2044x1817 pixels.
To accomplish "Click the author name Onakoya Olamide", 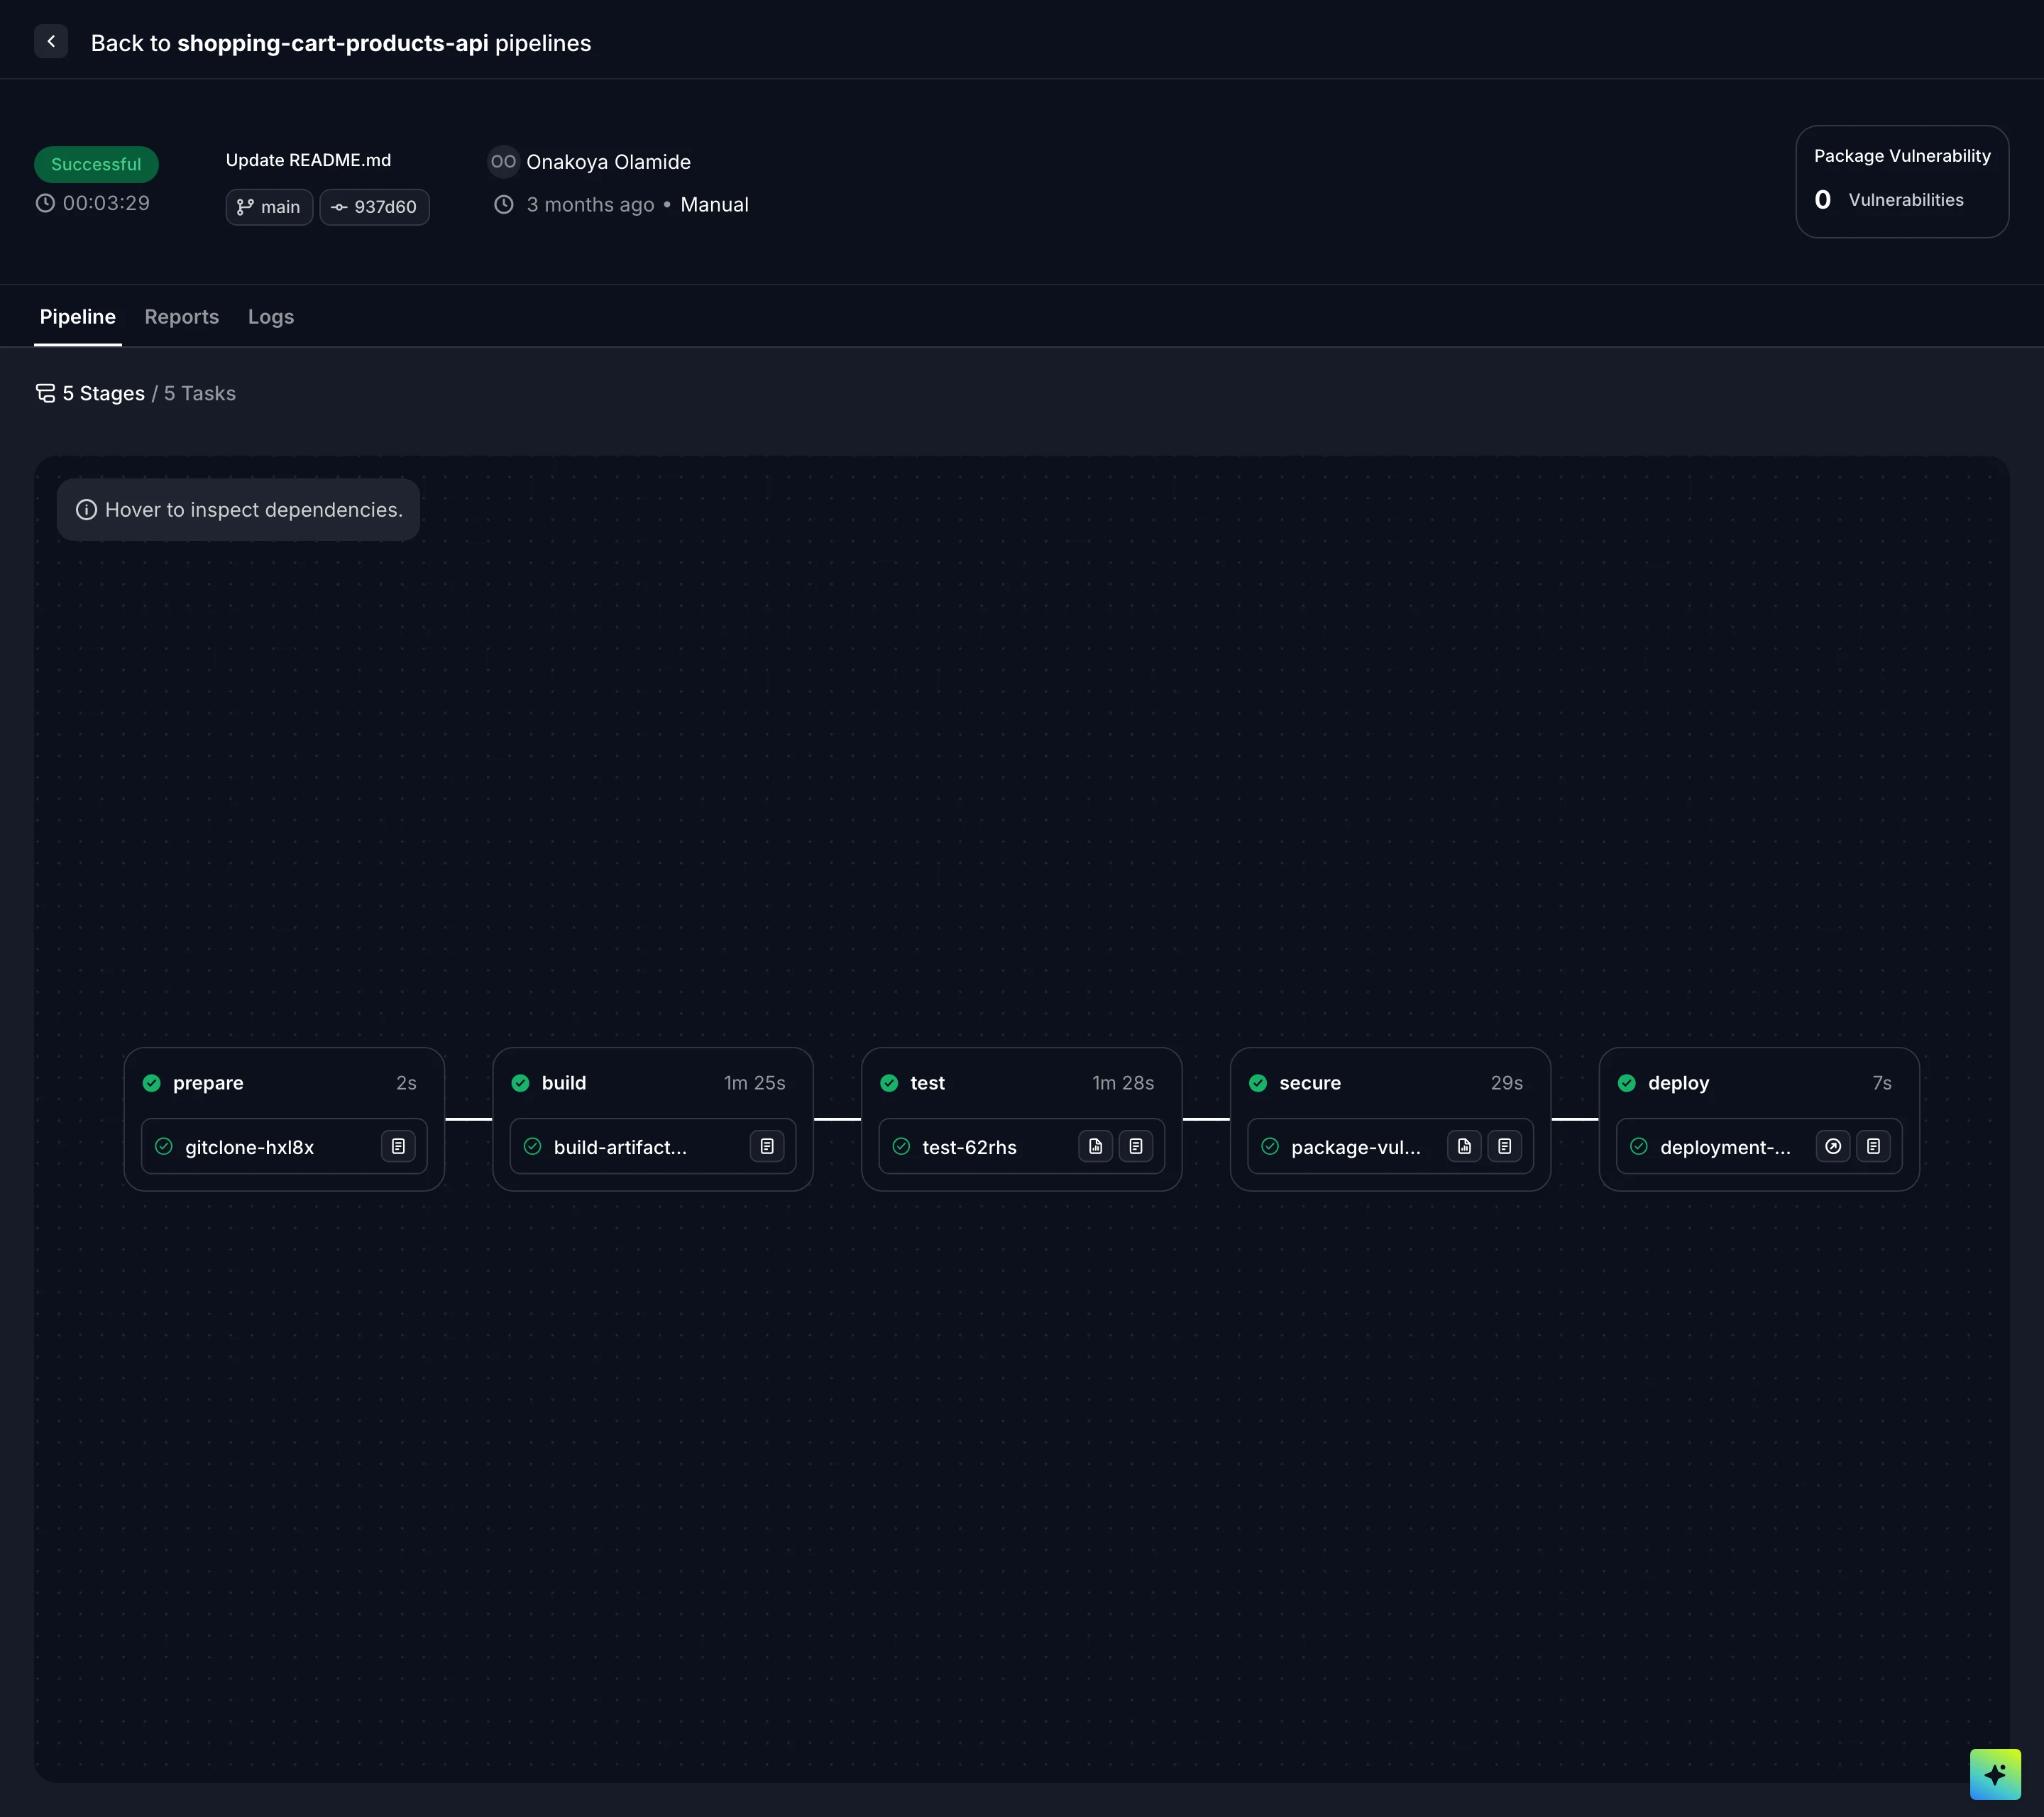I will pyautogui.click(x=609, y=162).
